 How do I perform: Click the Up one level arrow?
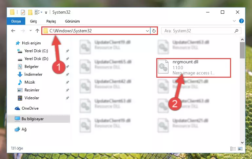click(x=37, y=31)
